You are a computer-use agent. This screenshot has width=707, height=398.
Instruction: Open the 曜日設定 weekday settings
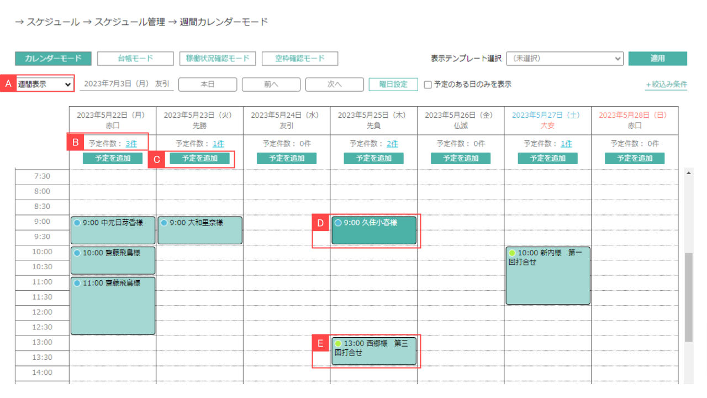point(393,84)
